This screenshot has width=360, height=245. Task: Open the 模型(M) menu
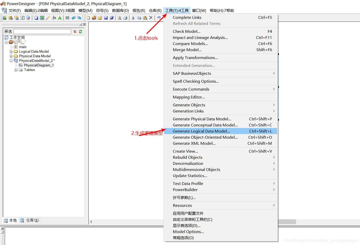point(85,10)
